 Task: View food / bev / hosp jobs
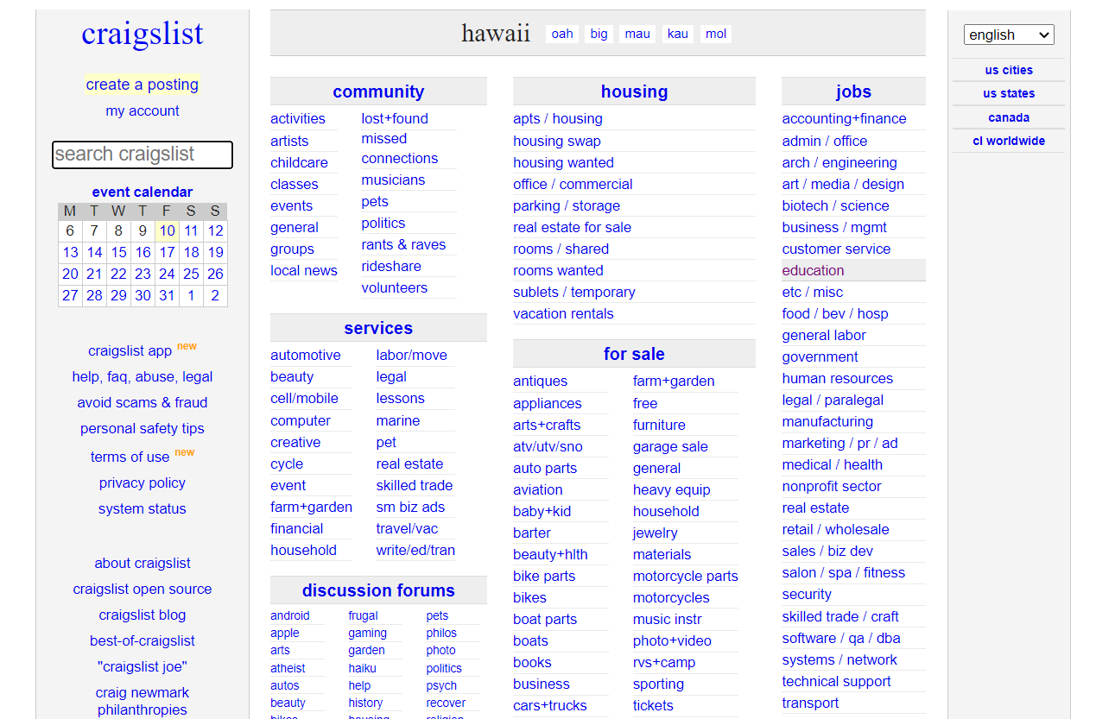(835, 313)
